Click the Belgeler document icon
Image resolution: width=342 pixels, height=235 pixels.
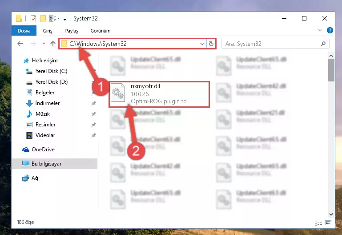[x=29, y=93]
